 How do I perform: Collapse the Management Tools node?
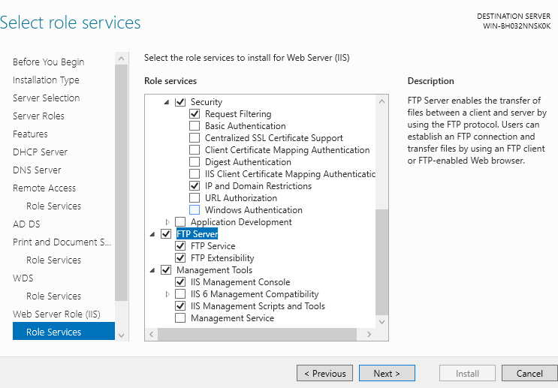[x=153, y=270]
